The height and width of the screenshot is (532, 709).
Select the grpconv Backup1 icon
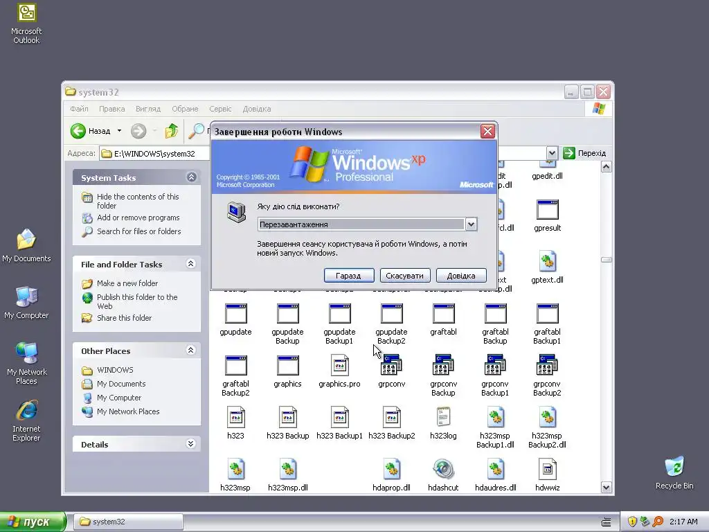click(x=495, y=366)
